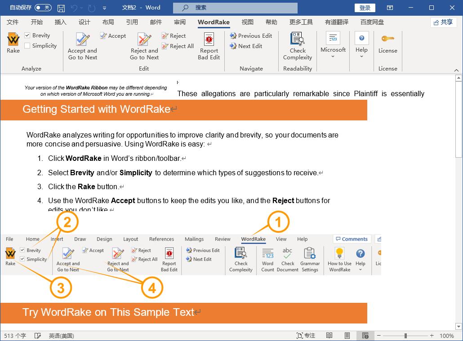Select the WordRake ribbon tab
Viewport: 463px width, 341px height.
(x=214, y=22)
